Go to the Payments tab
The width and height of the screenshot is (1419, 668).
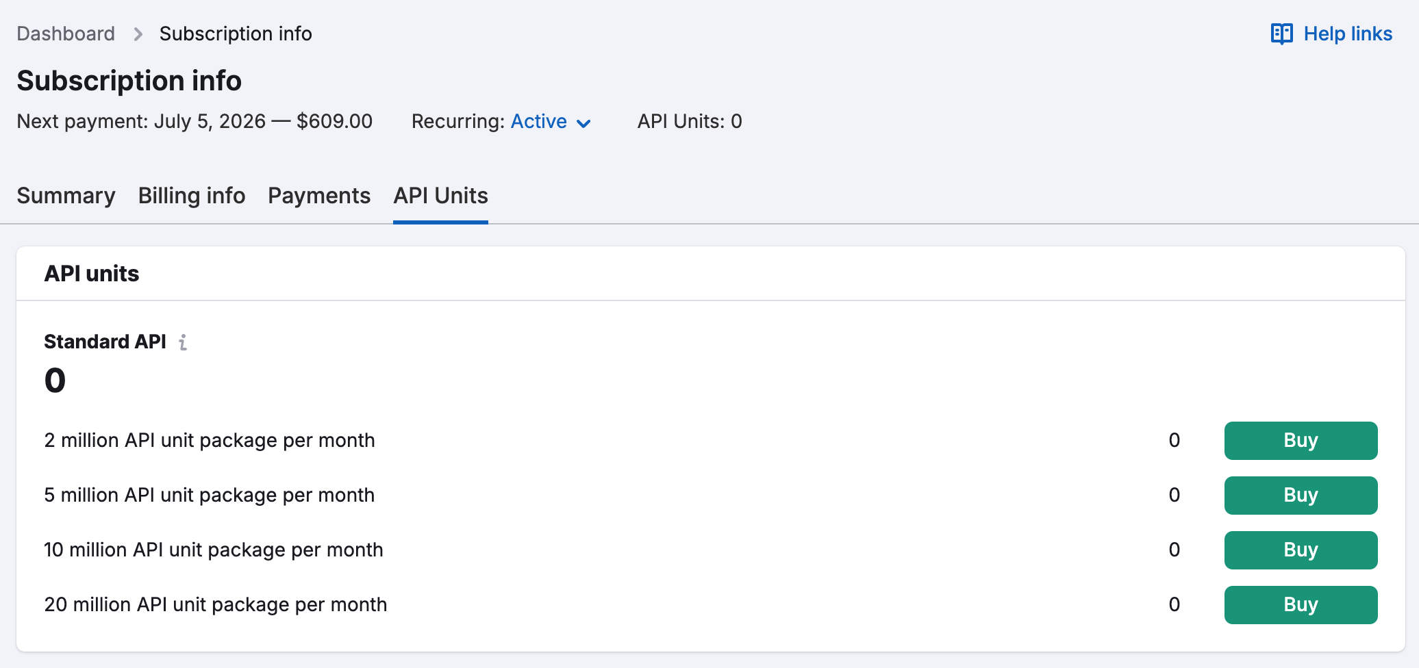click(319, 196)
